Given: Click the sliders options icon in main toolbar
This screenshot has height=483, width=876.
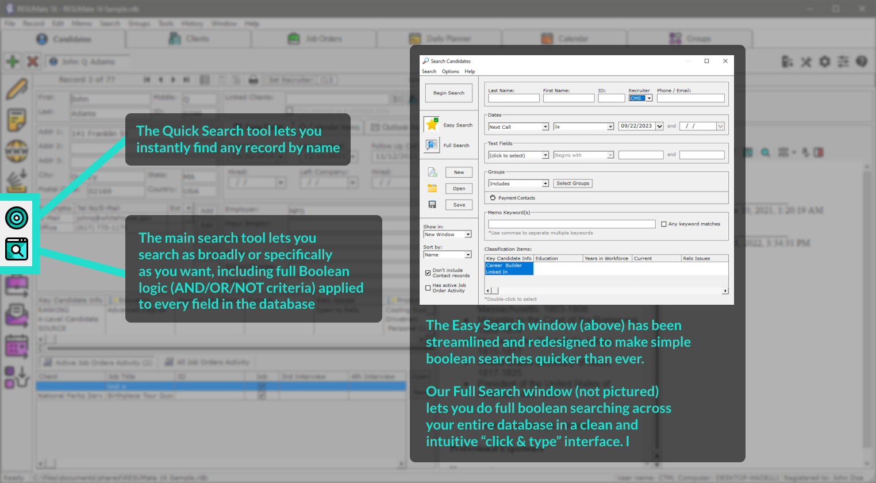Looking at the screenshot, I should click(843, 62).
